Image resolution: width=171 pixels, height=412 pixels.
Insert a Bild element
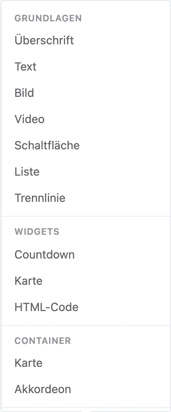tap(86, 93)
